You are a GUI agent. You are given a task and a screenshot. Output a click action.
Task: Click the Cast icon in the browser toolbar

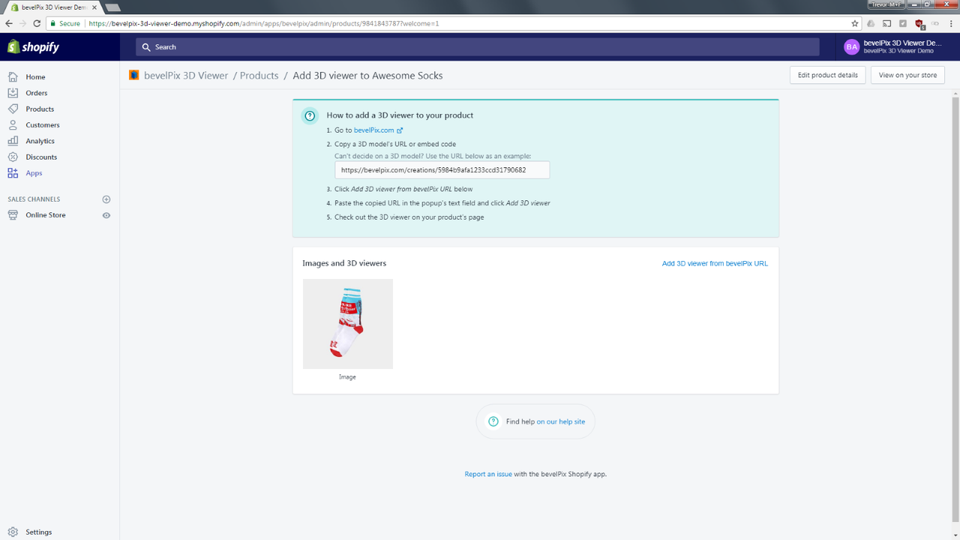pyautogui.click(x=887, y=23)
